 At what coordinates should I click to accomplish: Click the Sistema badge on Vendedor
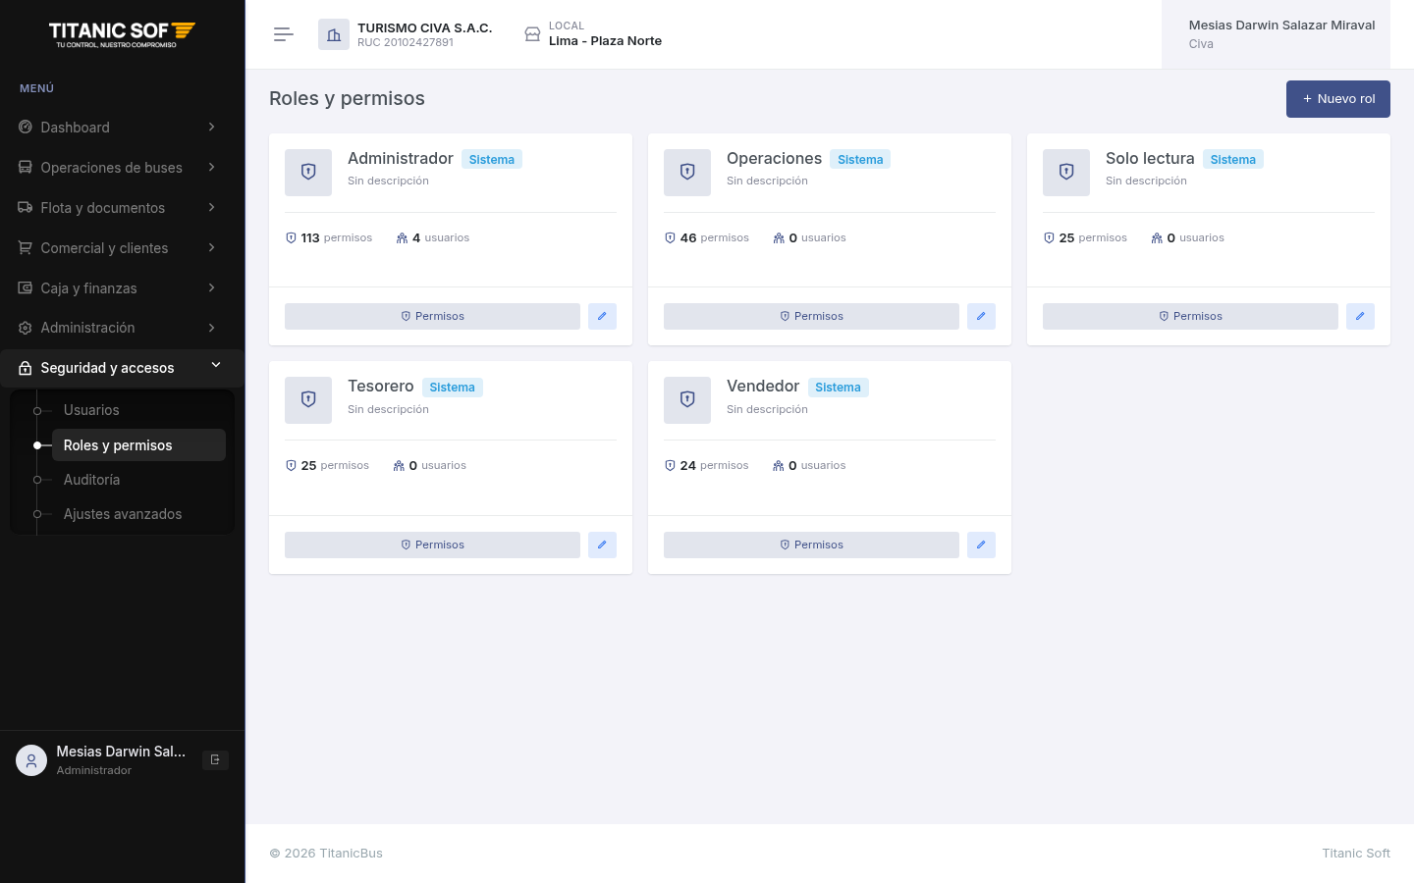pyautogui.click(x=838, y=388)
